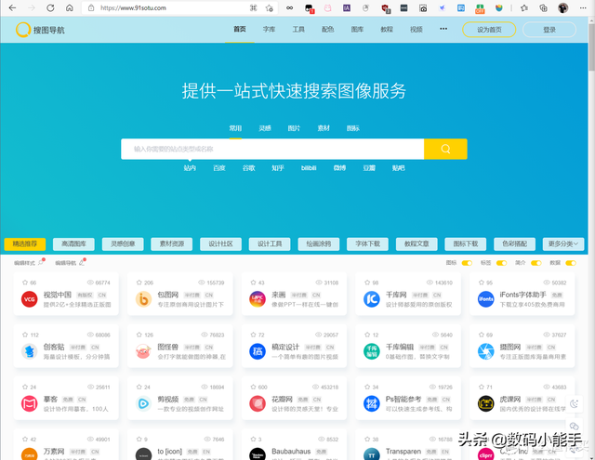Screen dimensions: 595x460
Task: Open the 图库 nav item
Action: (357, 29)
